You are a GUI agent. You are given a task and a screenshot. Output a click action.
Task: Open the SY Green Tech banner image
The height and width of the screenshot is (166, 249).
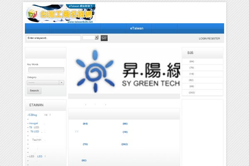(x=124, y=71)
